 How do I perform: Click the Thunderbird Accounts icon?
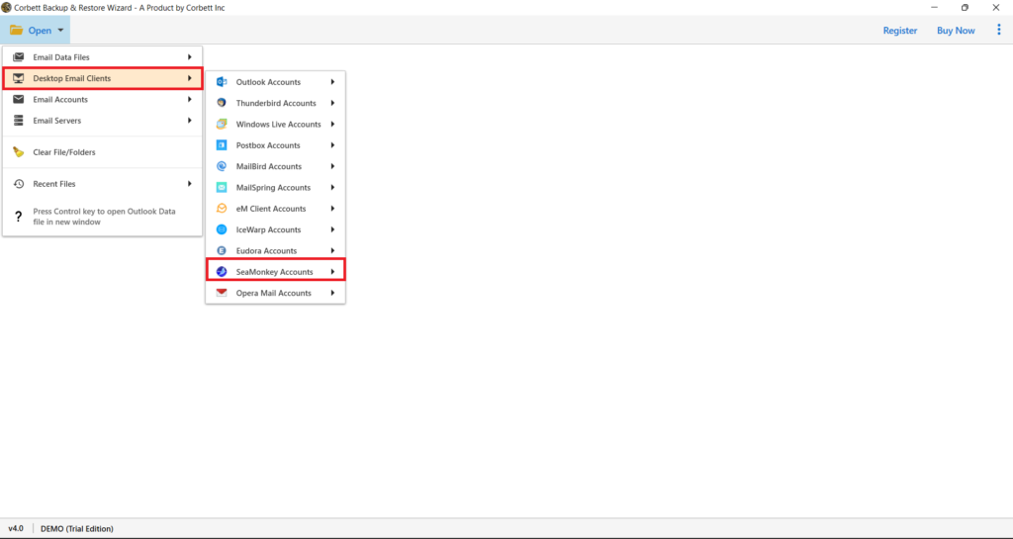coord(222,103)
